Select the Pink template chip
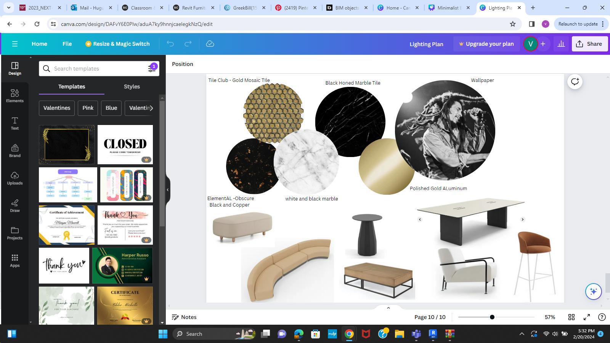The height and width of the screenshot is (343, 610). click(x=88, y=108)
